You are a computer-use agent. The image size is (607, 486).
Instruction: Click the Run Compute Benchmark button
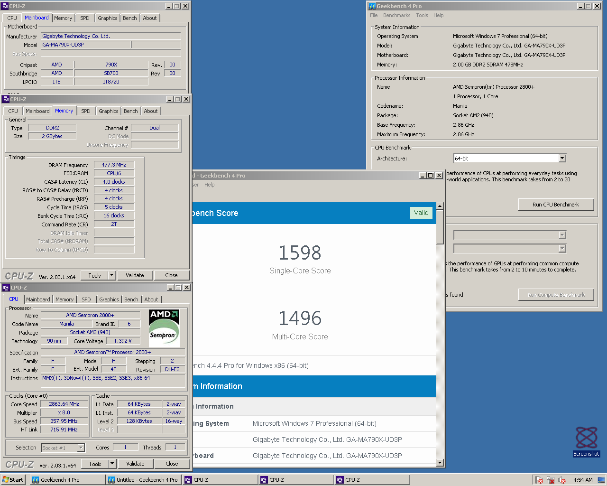coord(556,295)
